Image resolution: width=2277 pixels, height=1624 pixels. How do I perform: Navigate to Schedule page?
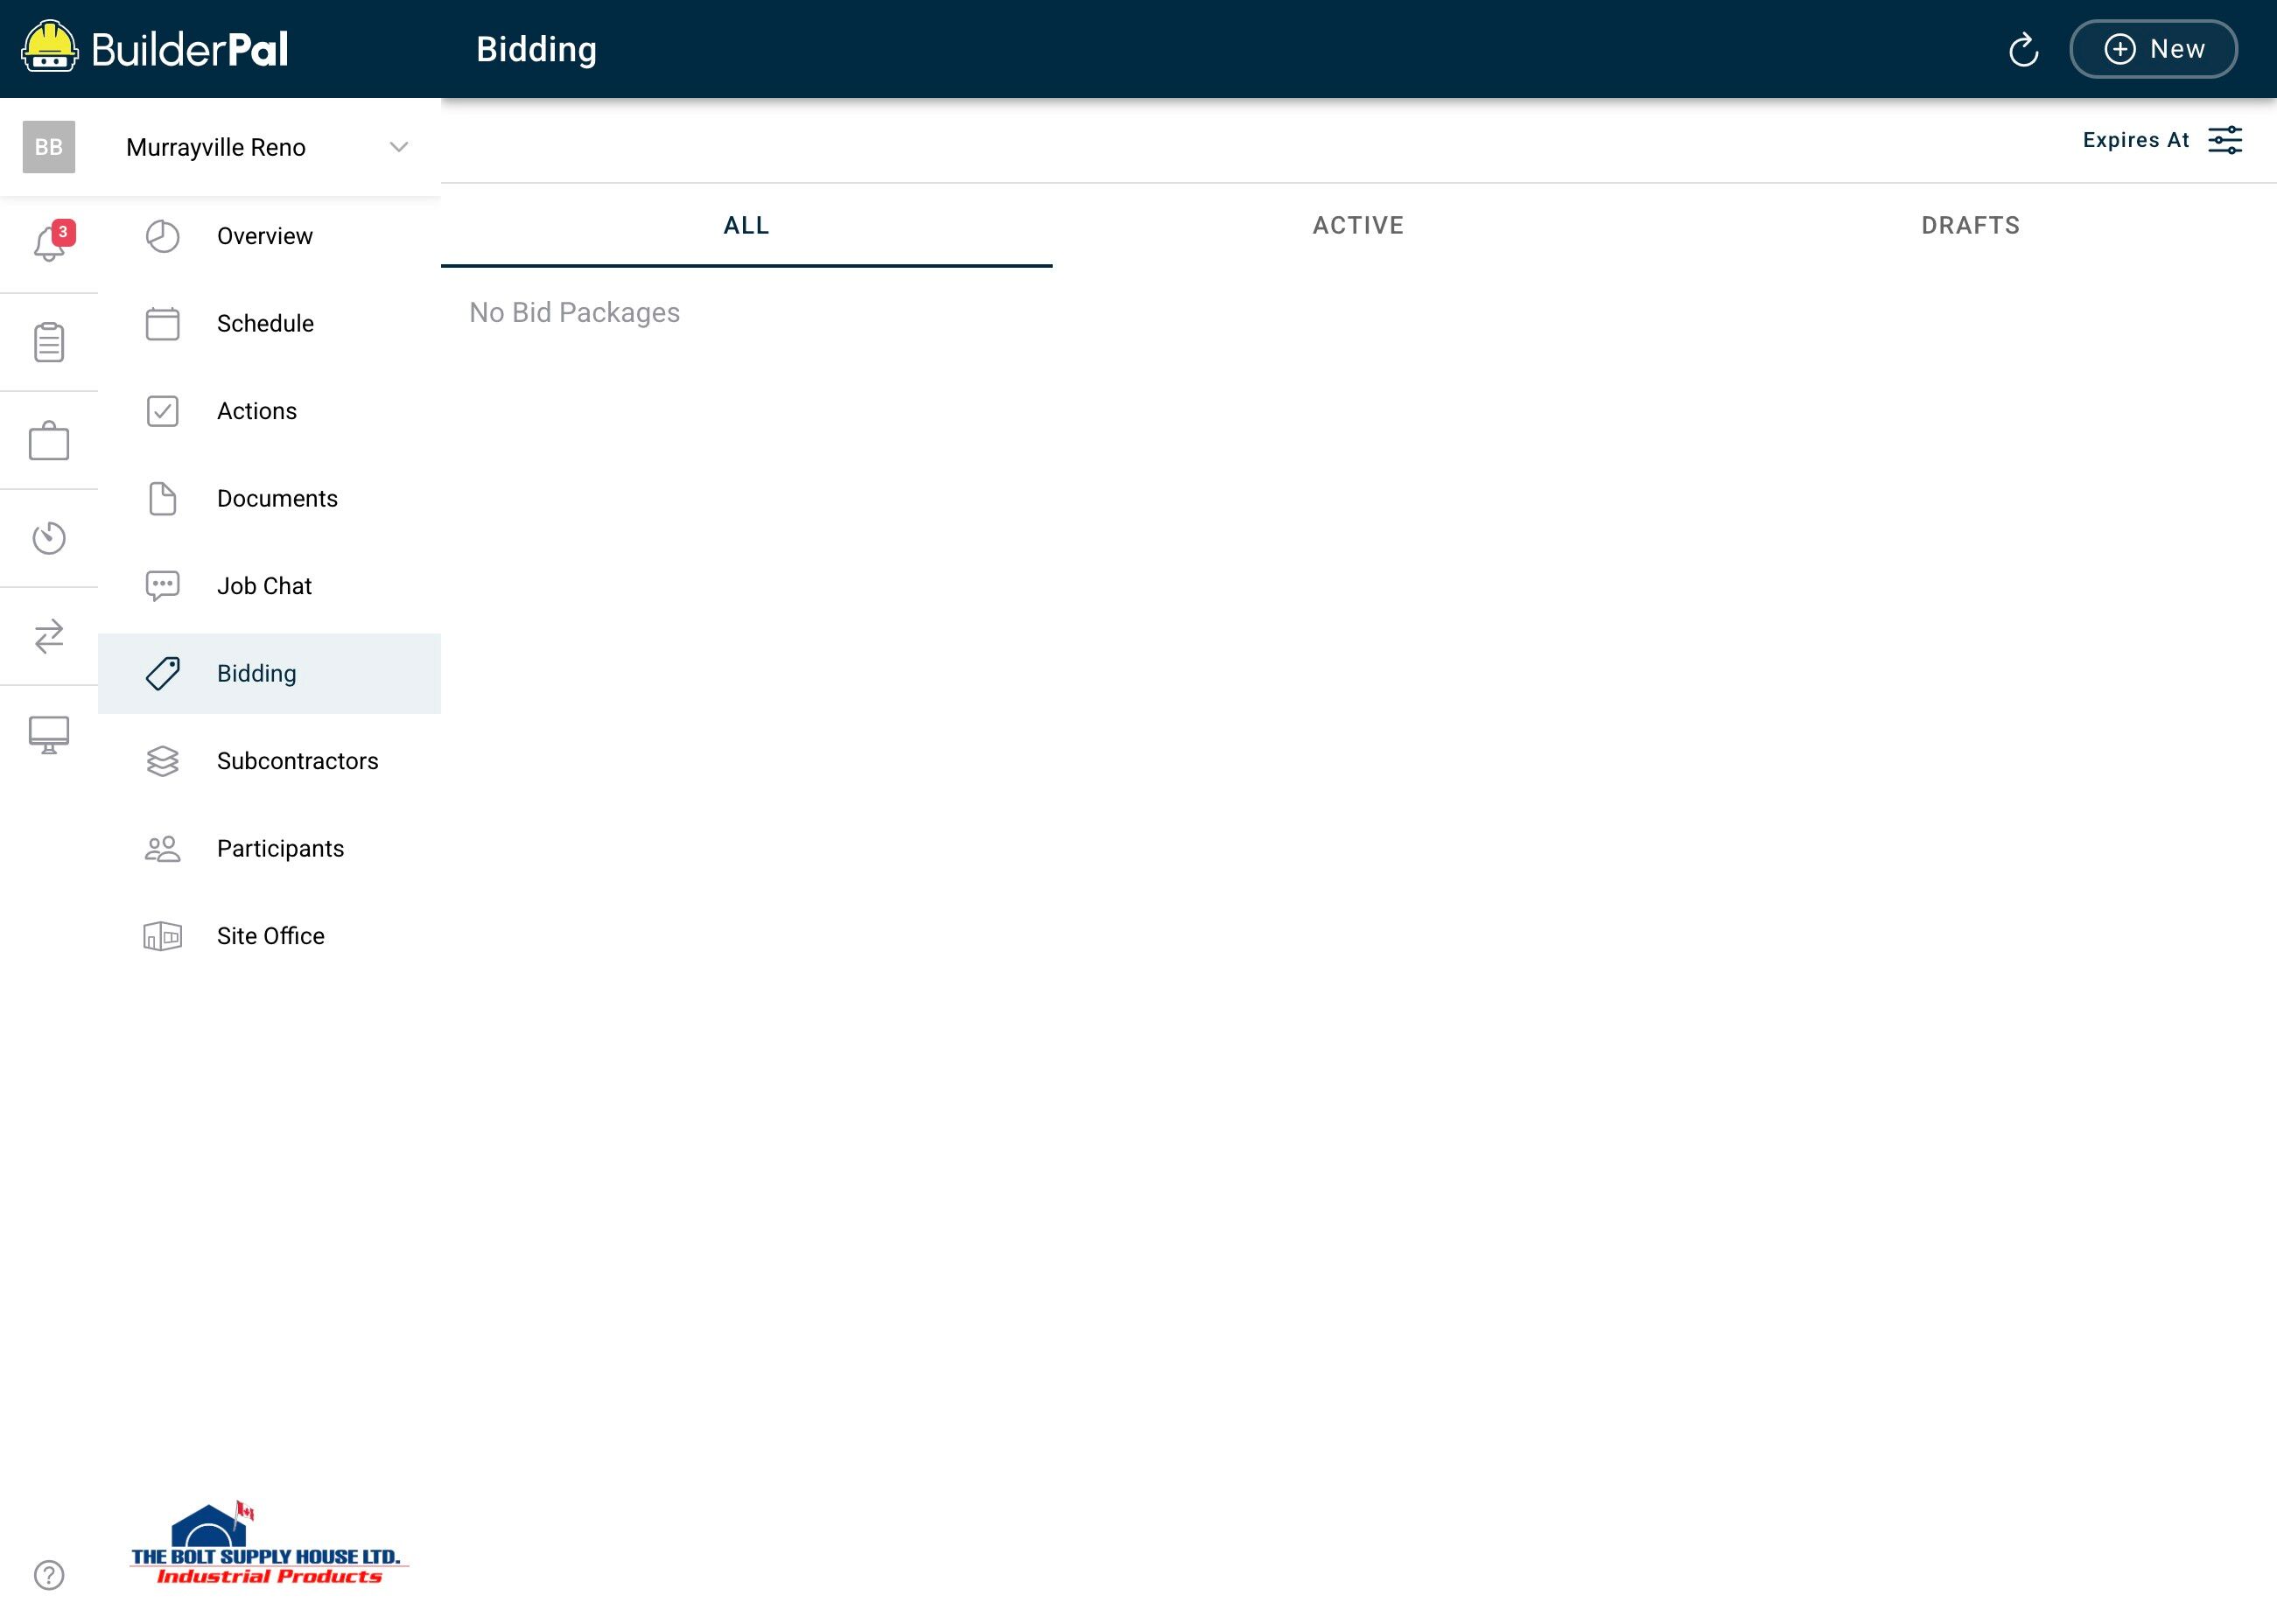tap(265, 323)
